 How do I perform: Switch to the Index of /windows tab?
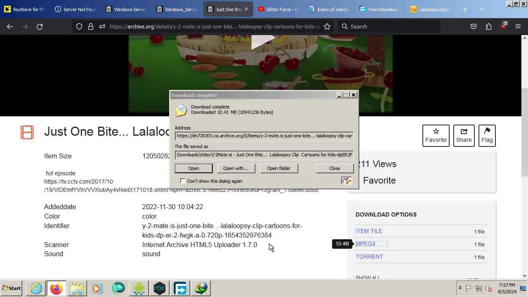coord(330,9)
